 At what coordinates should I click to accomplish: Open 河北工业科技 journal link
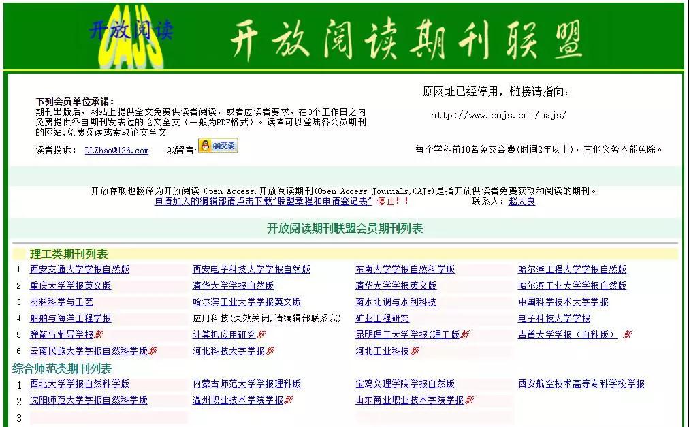(x=383, y=351)
